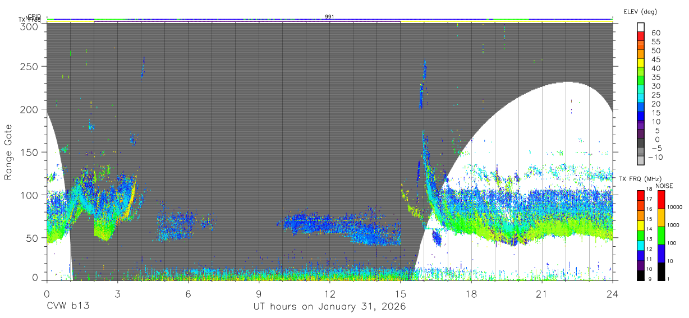Click the Range Gate axis label '150'
This screenshot has height=318, width=689.
point(29,152)
